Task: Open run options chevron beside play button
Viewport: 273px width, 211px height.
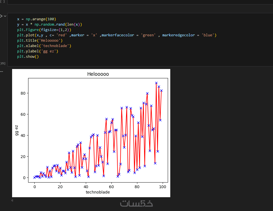Action: click(x=5, y=16)
